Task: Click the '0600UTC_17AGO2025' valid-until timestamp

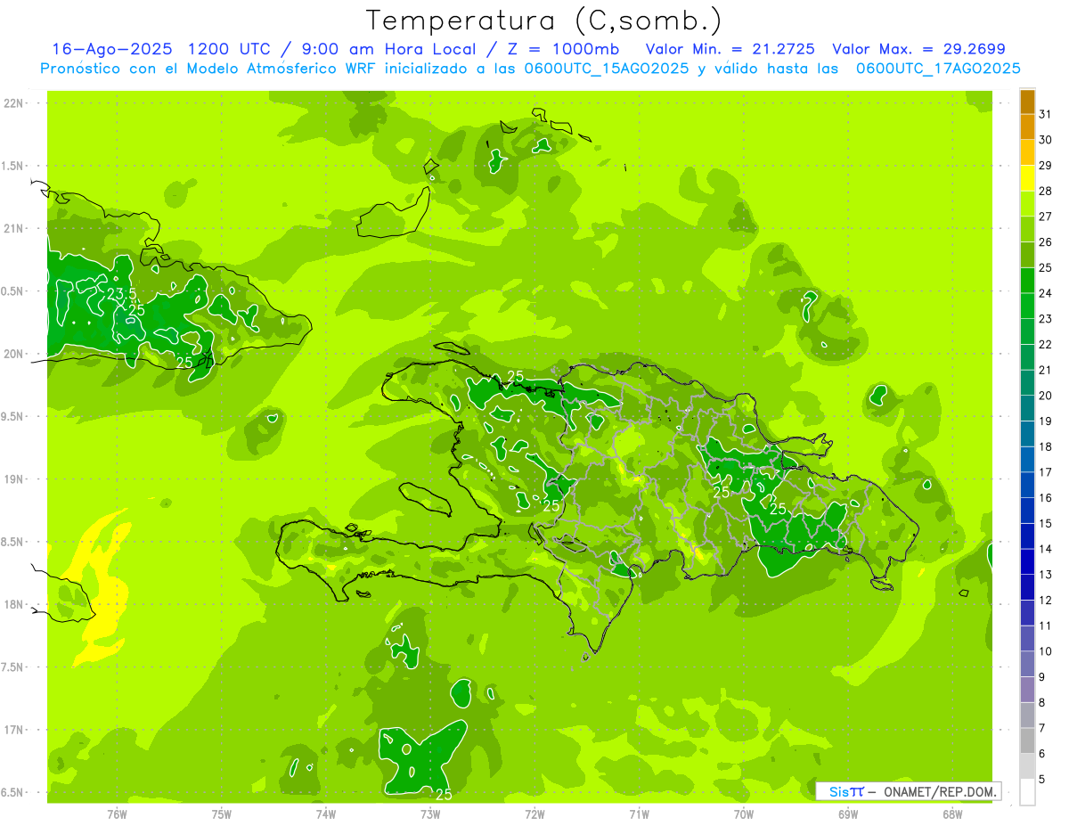Action: click(938, 69)
